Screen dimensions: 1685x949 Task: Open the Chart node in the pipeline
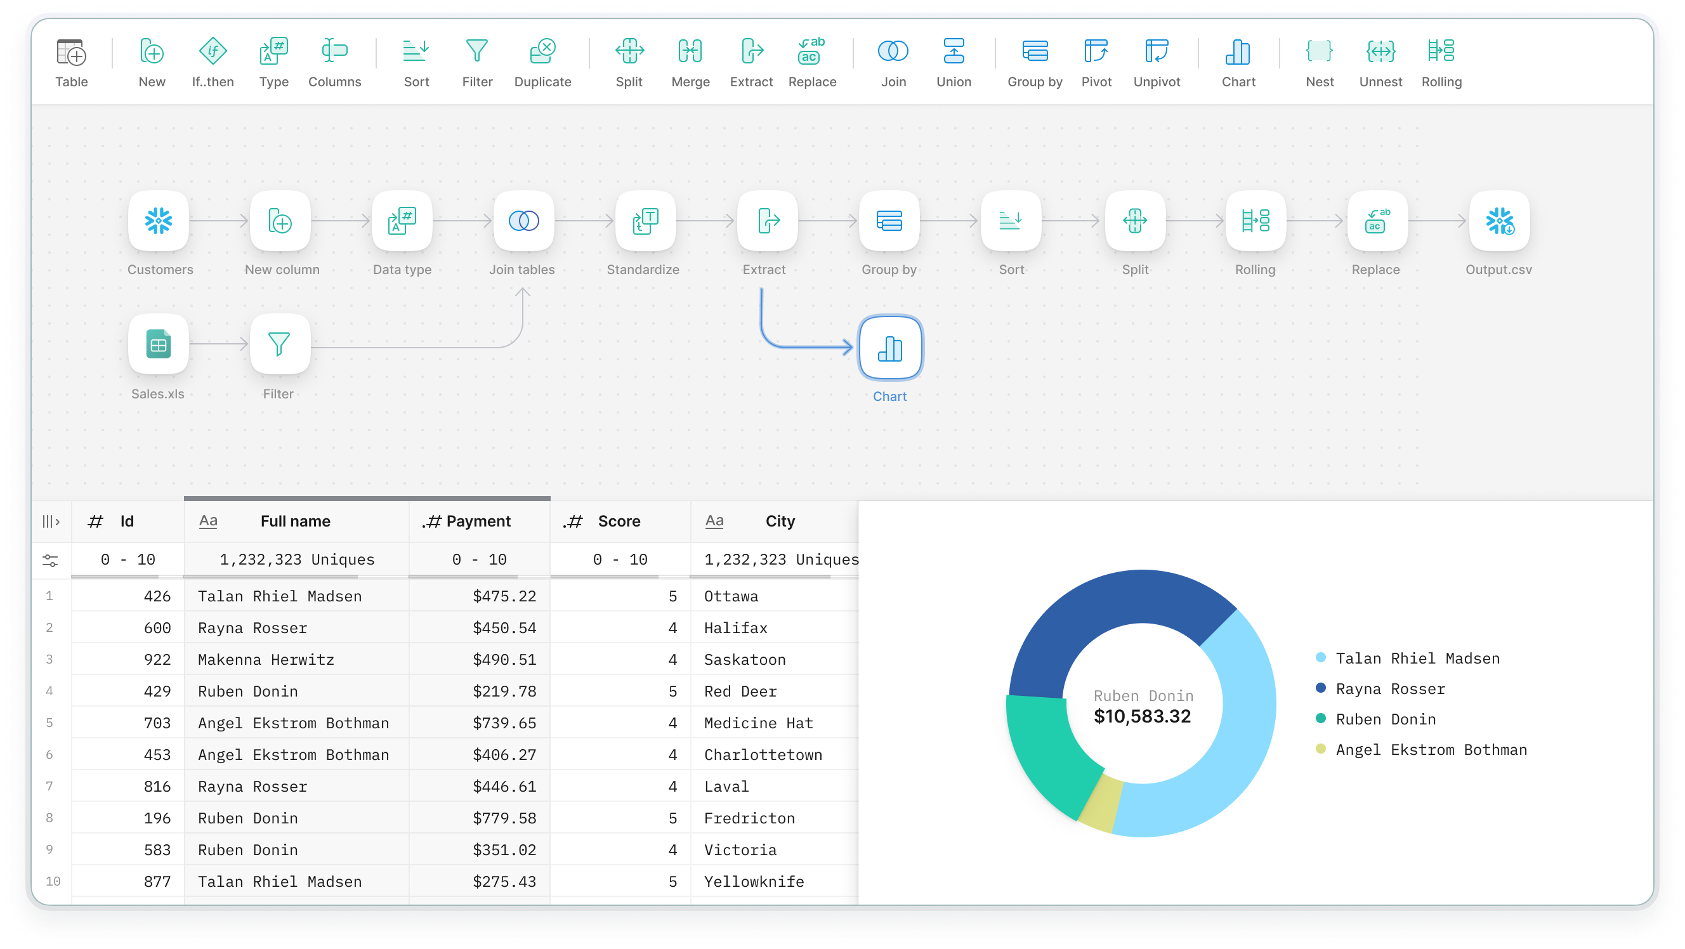point(889,347)
